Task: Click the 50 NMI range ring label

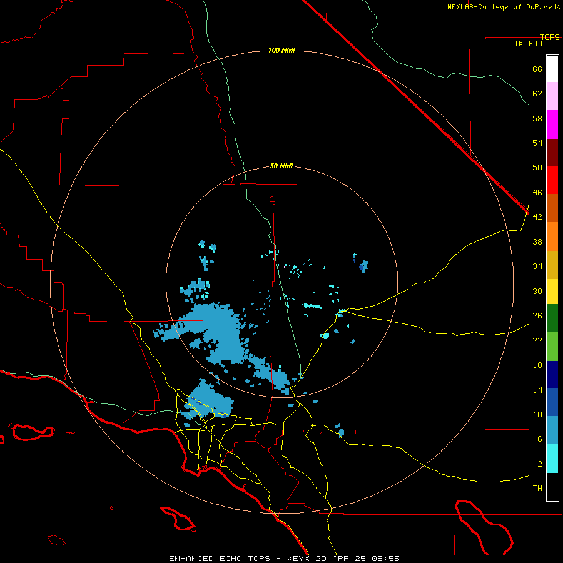Action: (281, 166)
